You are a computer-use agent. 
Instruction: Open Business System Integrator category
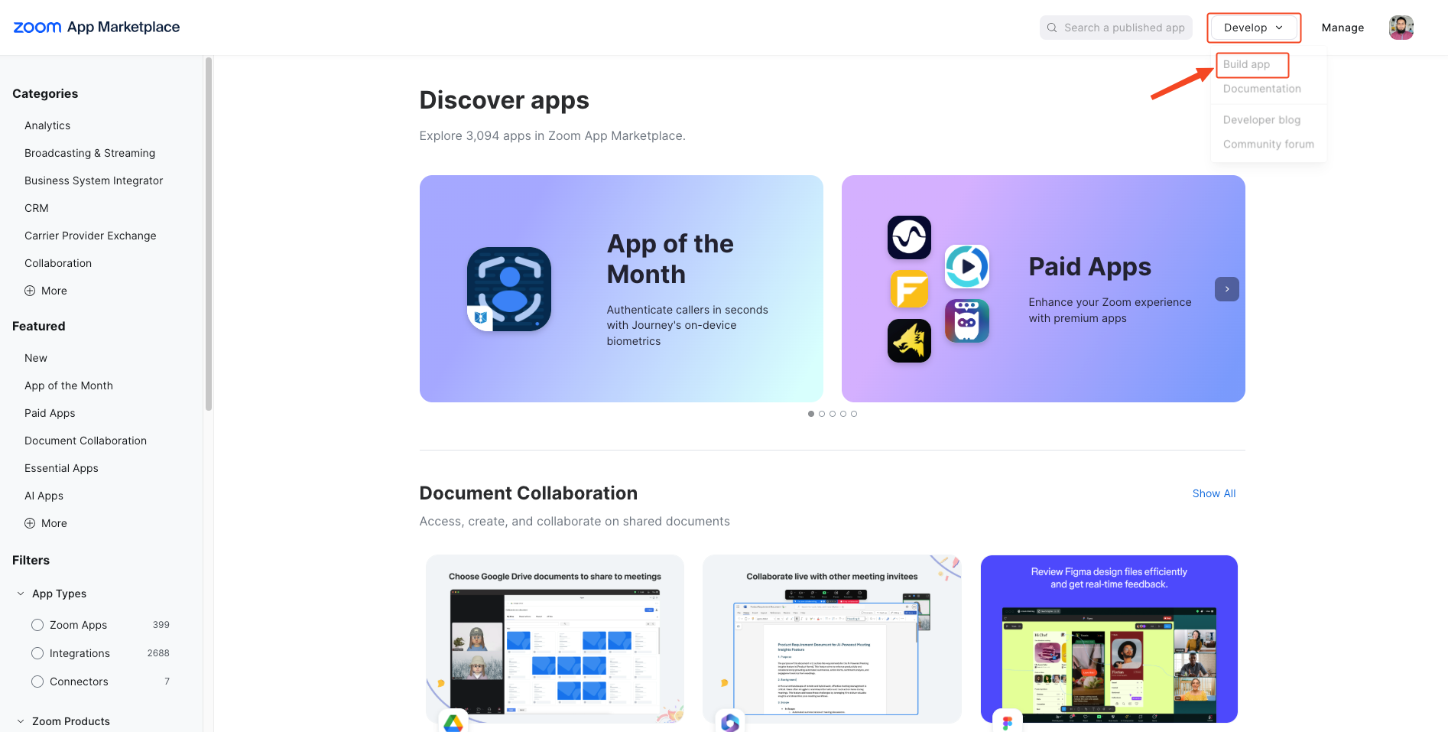(93, 181)
